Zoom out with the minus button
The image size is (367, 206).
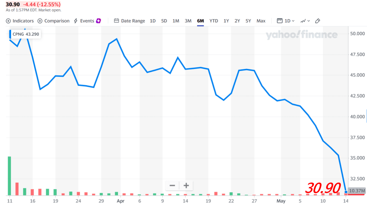pyautogui.click(x=172, y=186)
